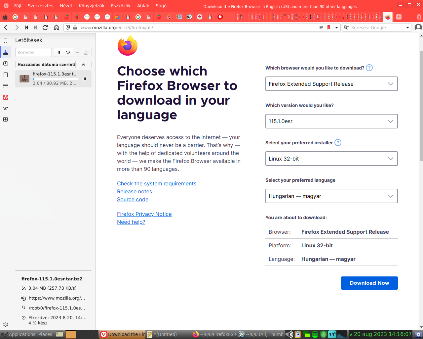Open the Notes panel
Viewport: 423px width, 339px height.
6,75
